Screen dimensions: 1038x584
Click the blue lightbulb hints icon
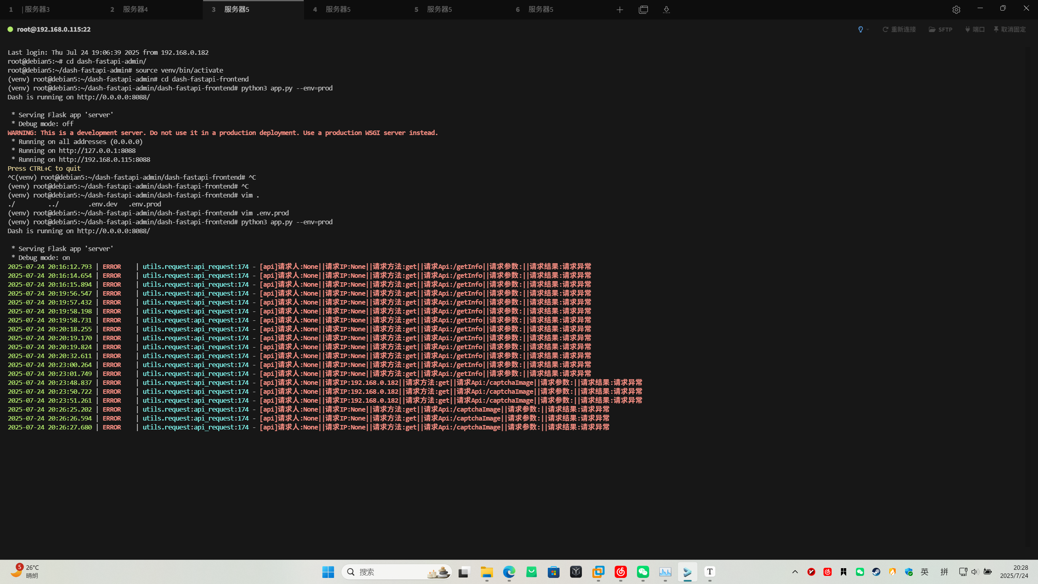pyautogui.click(x=860, y=29)
